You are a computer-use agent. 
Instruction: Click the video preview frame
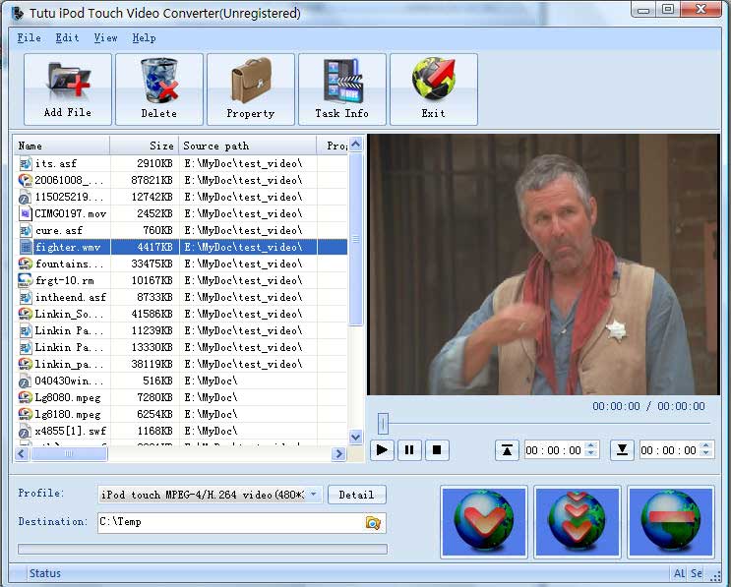pos(544,264)
